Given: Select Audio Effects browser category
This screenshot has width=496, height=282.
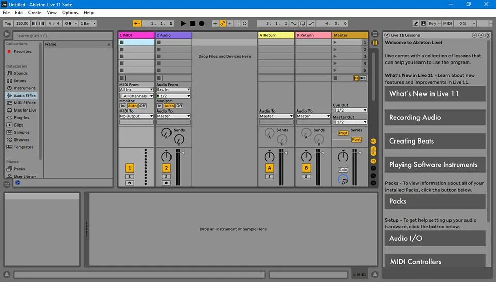Looking at the screenshot, I should coord(22,96).
